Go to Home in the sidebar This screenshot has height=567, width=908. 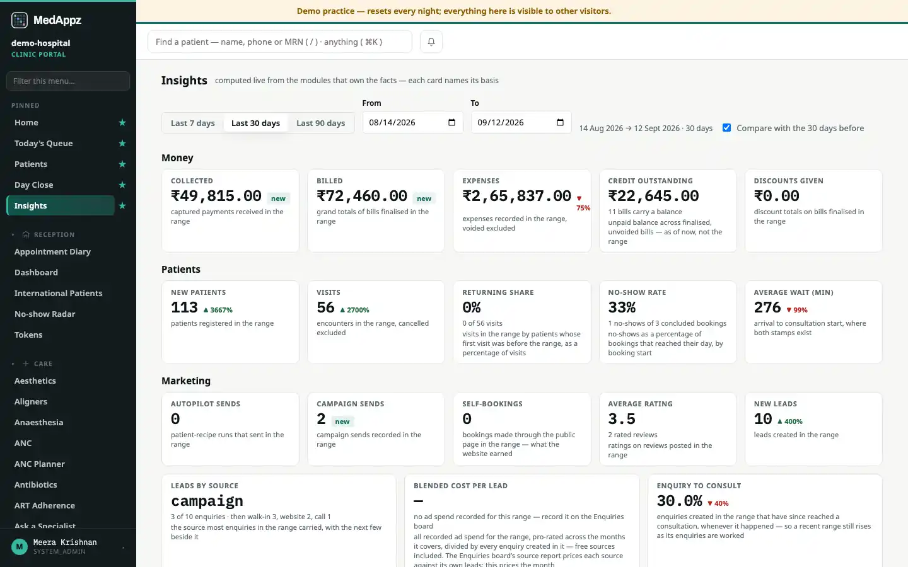coord(61,122)
